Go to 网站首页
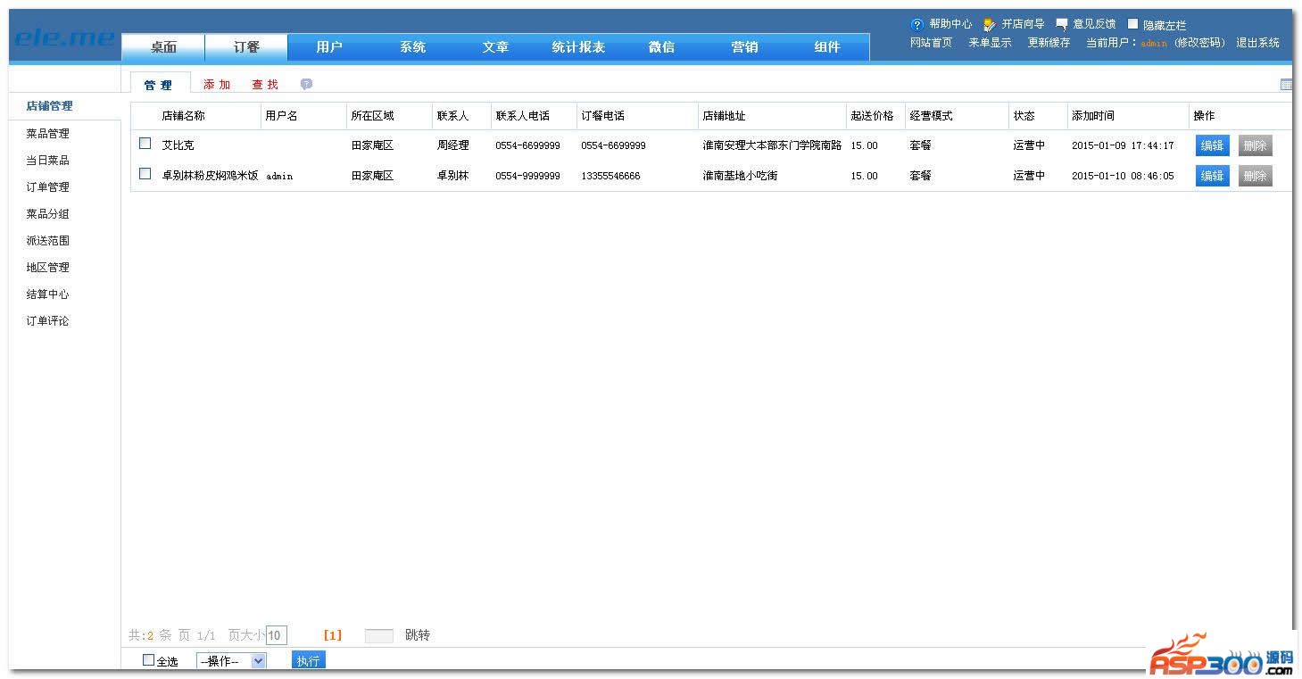Screen dimensions: 1302x679 tap(931, 43)
